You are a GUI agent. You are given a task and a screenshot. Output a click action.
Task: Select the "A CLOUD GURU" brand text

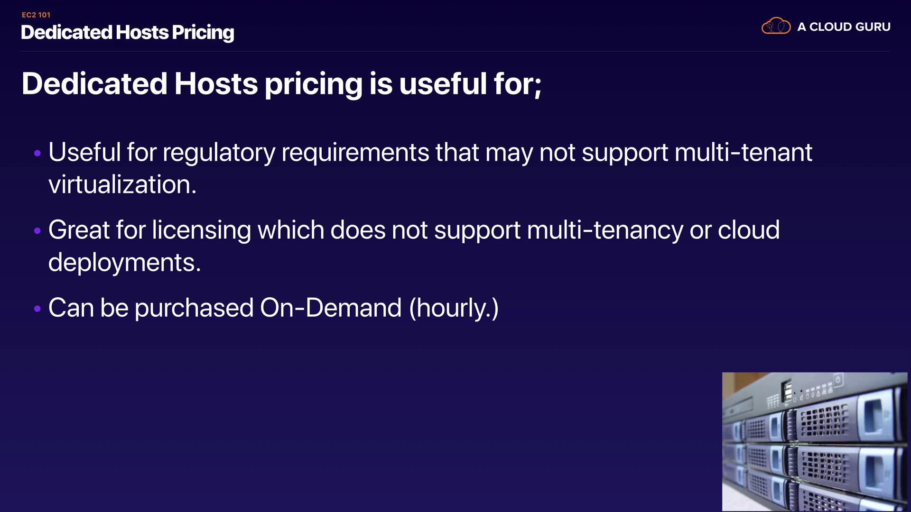[x=844, y=27]
